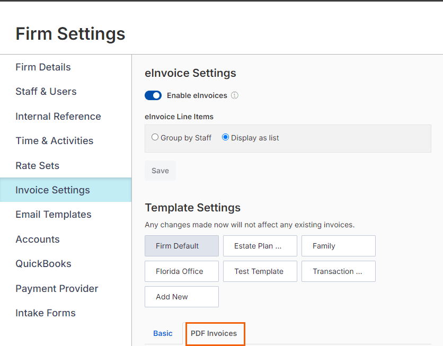Click the Save button

[x=160, y=171]
